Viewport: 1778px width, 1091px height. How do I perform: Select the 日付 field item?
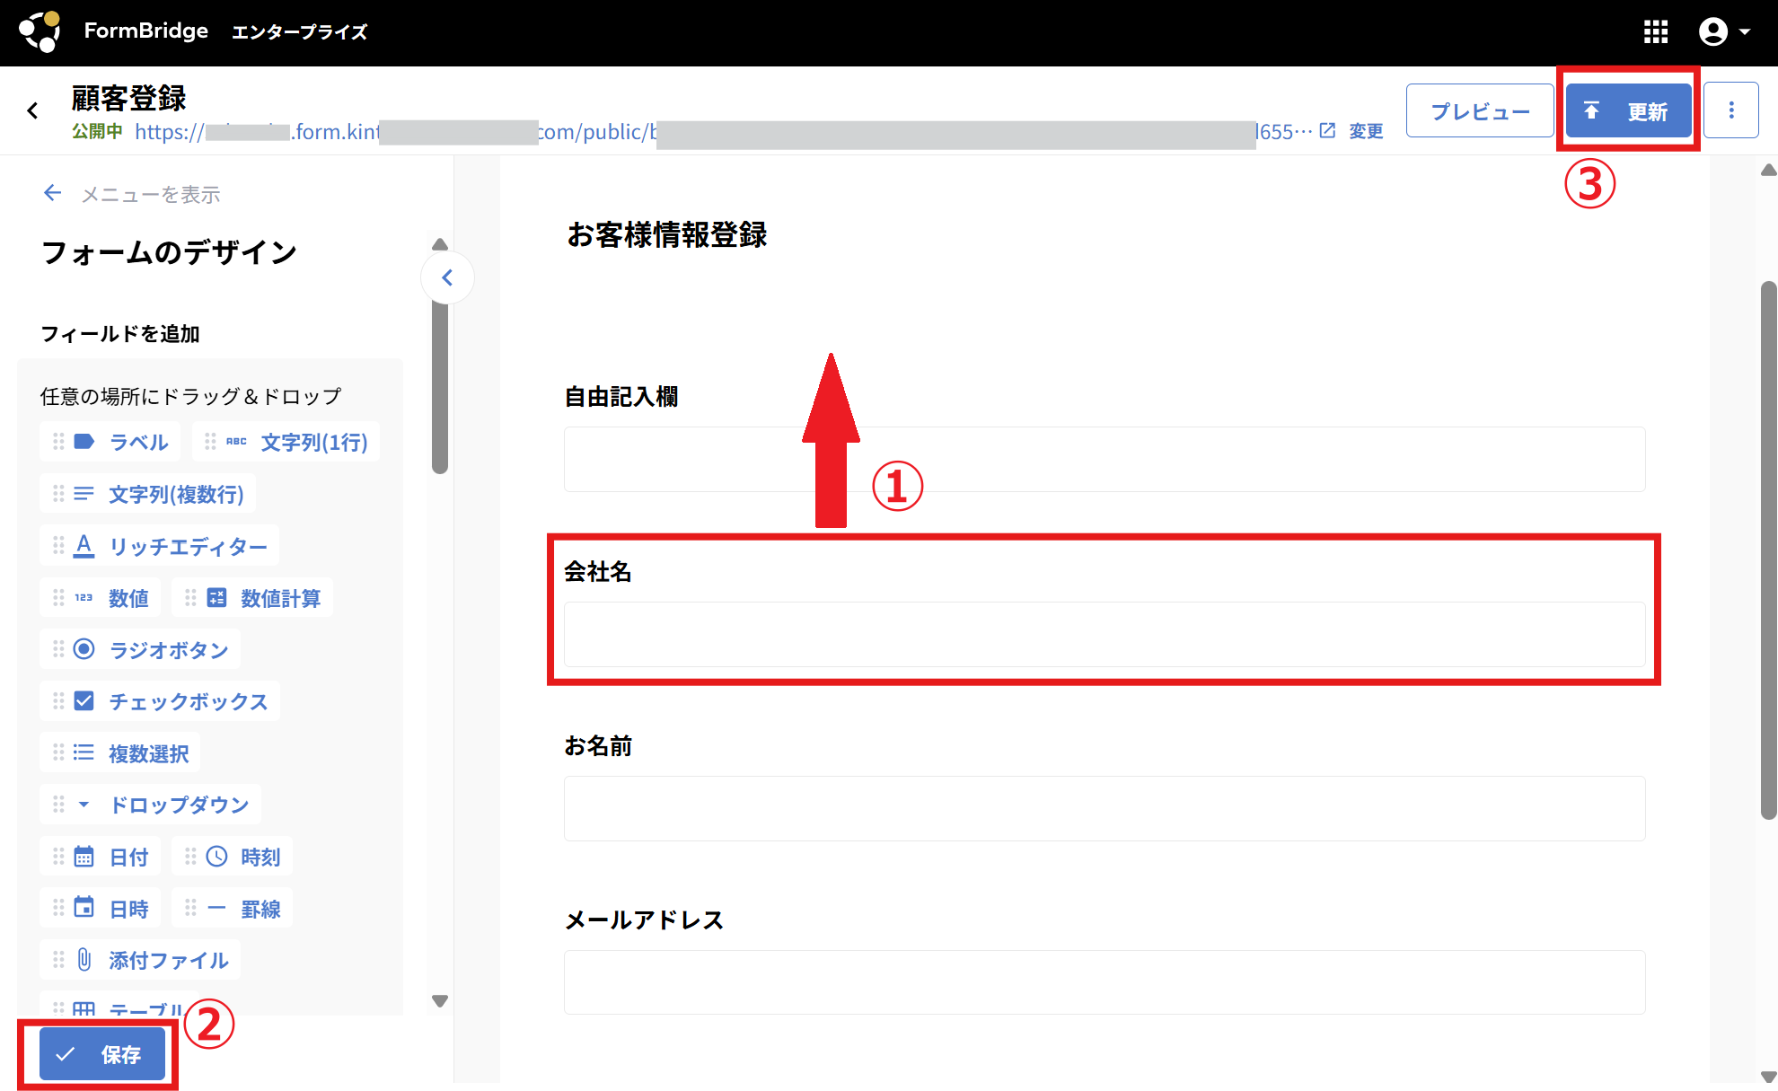tap(100, 857)
